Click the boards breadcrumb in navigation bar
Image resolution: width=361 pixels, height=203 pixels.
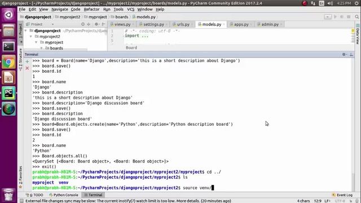[120, 17]
